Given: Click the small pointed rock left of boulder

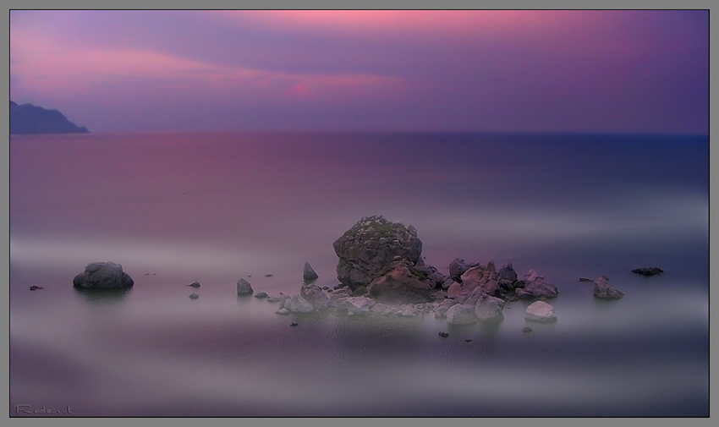Looking at the screenshot, I should pyautogui.click(x=310, y=272).
